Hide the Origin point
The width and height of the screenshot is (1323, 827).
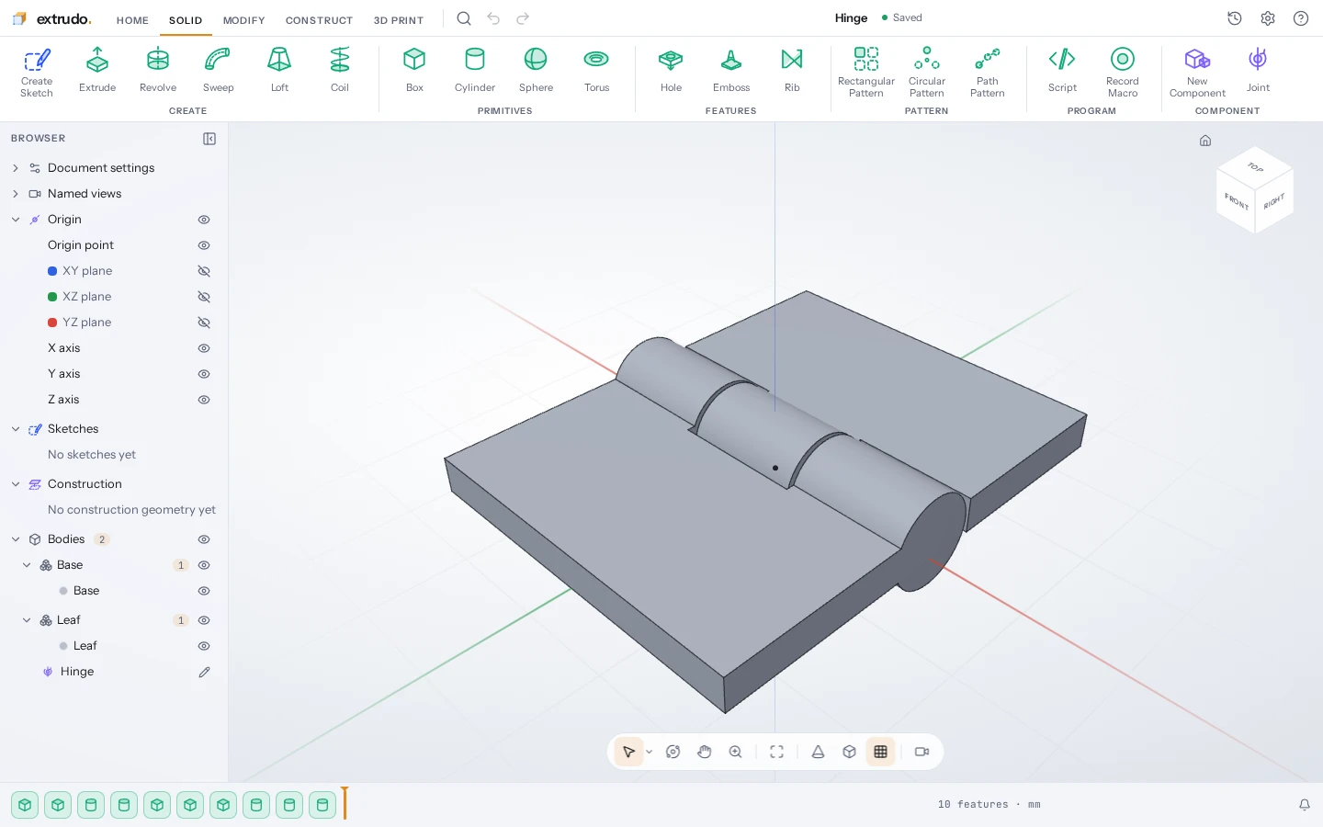coord(204,245)
